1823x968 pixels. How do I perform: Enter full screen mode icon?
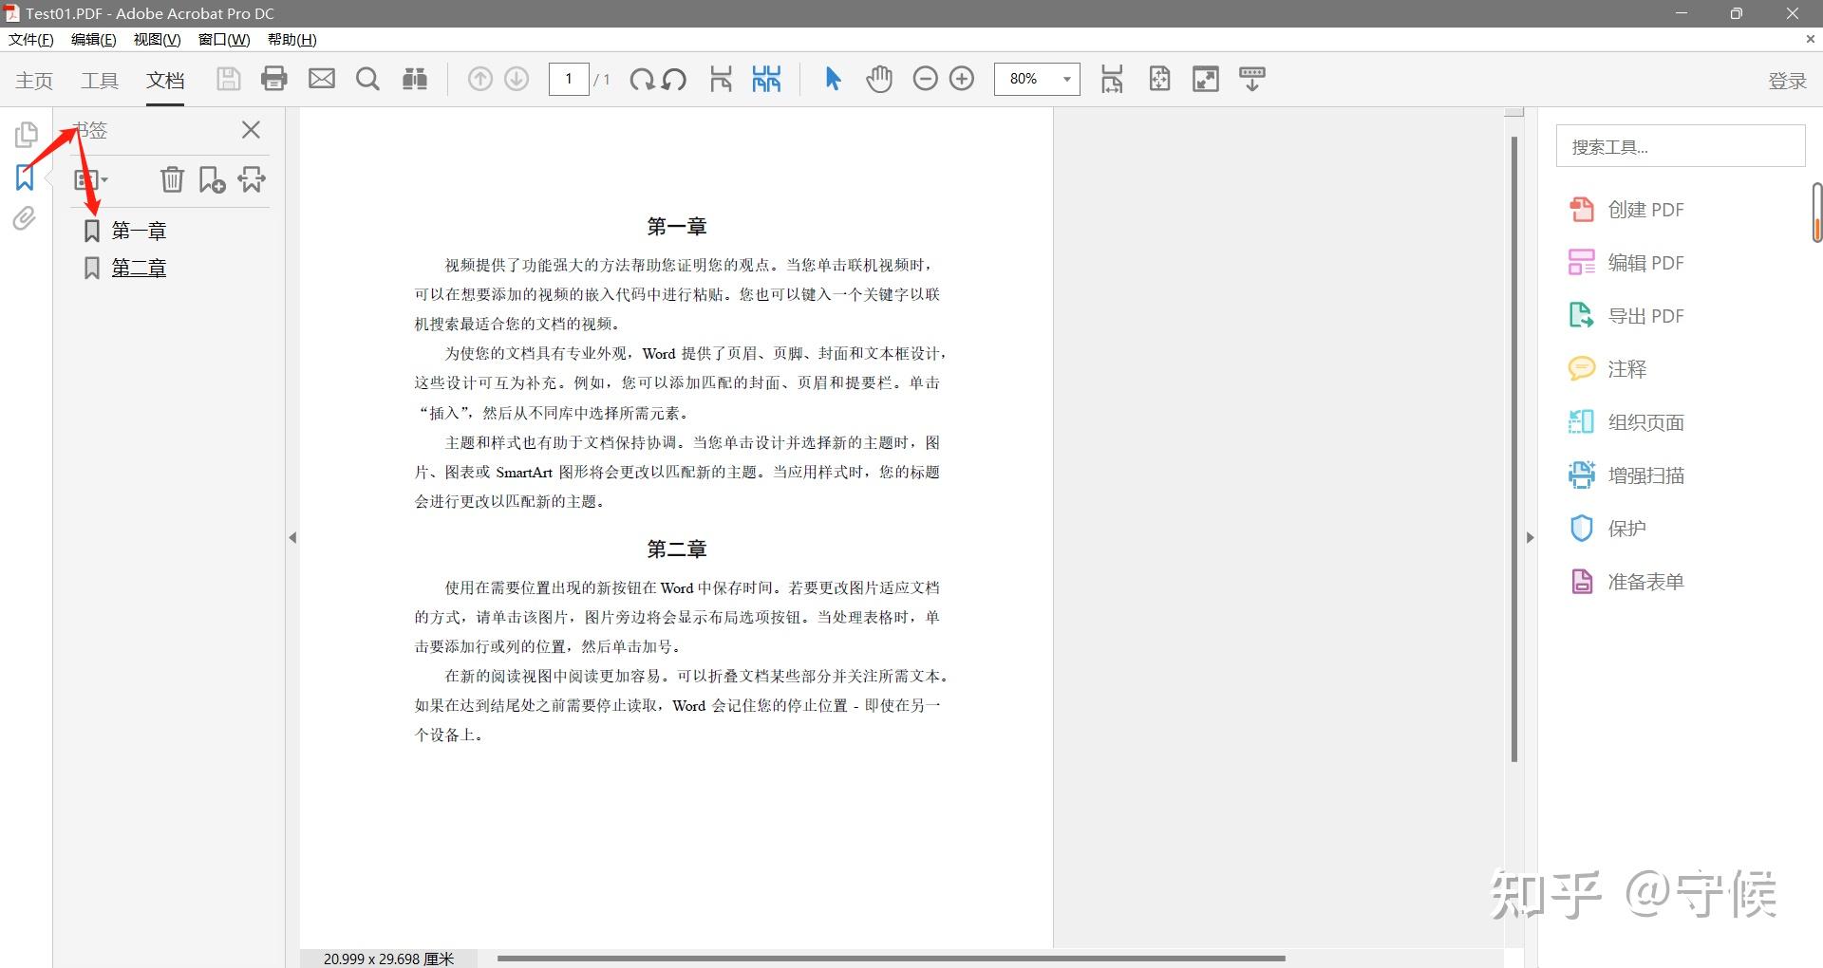[x=1206, y=79]
